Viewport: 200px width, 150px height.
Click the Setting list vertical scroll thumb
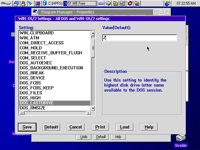(x=93, y=48)
